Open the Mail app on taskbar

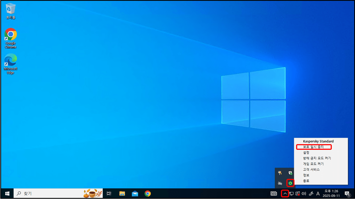135,194
